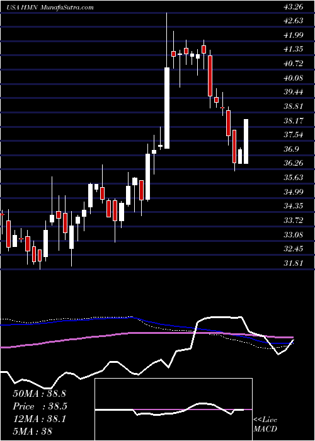Click the 35.63 price axis label
Screen dimensions: 315x441
(294, 178)
